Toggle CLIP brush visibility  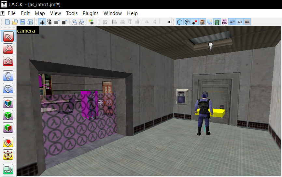(240, 22)
